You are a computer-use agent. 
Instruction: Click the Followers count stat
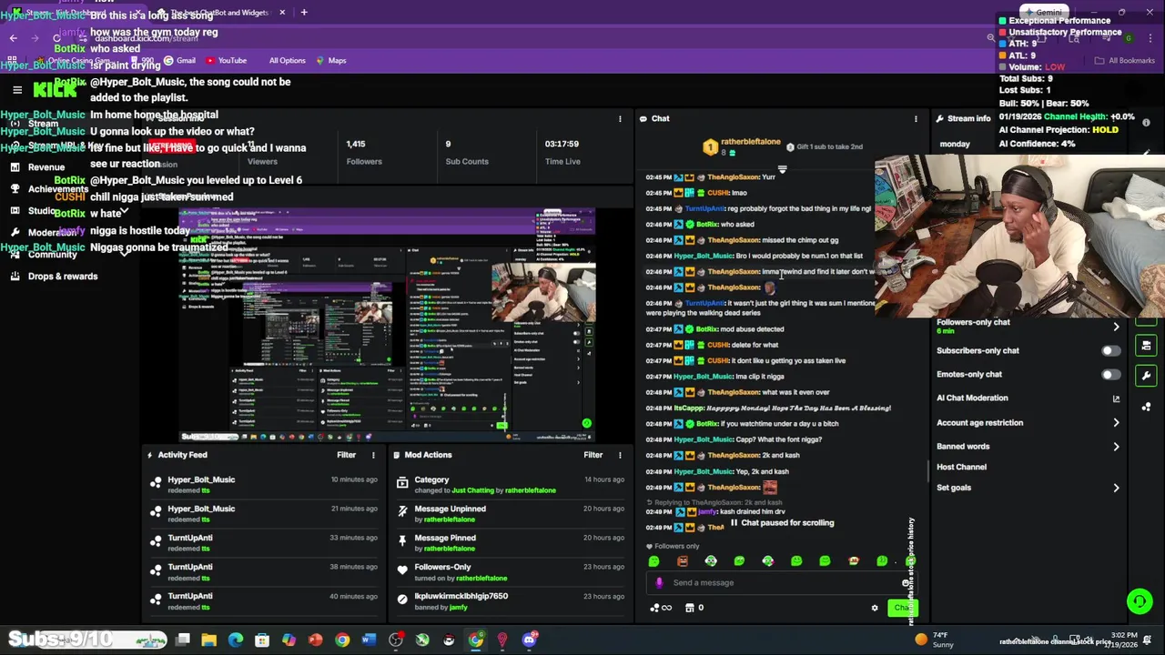coord(364,153)
